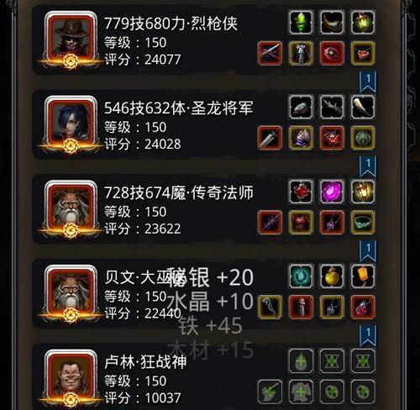Select the white horn item of 圣龙将军
This screenshot has width=420, height=410.
click(363, 107)
